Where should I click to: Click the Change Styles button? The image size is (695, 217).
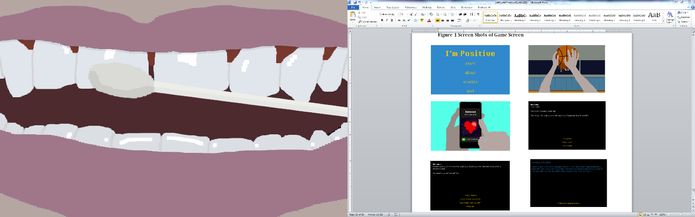pos(670,18)
